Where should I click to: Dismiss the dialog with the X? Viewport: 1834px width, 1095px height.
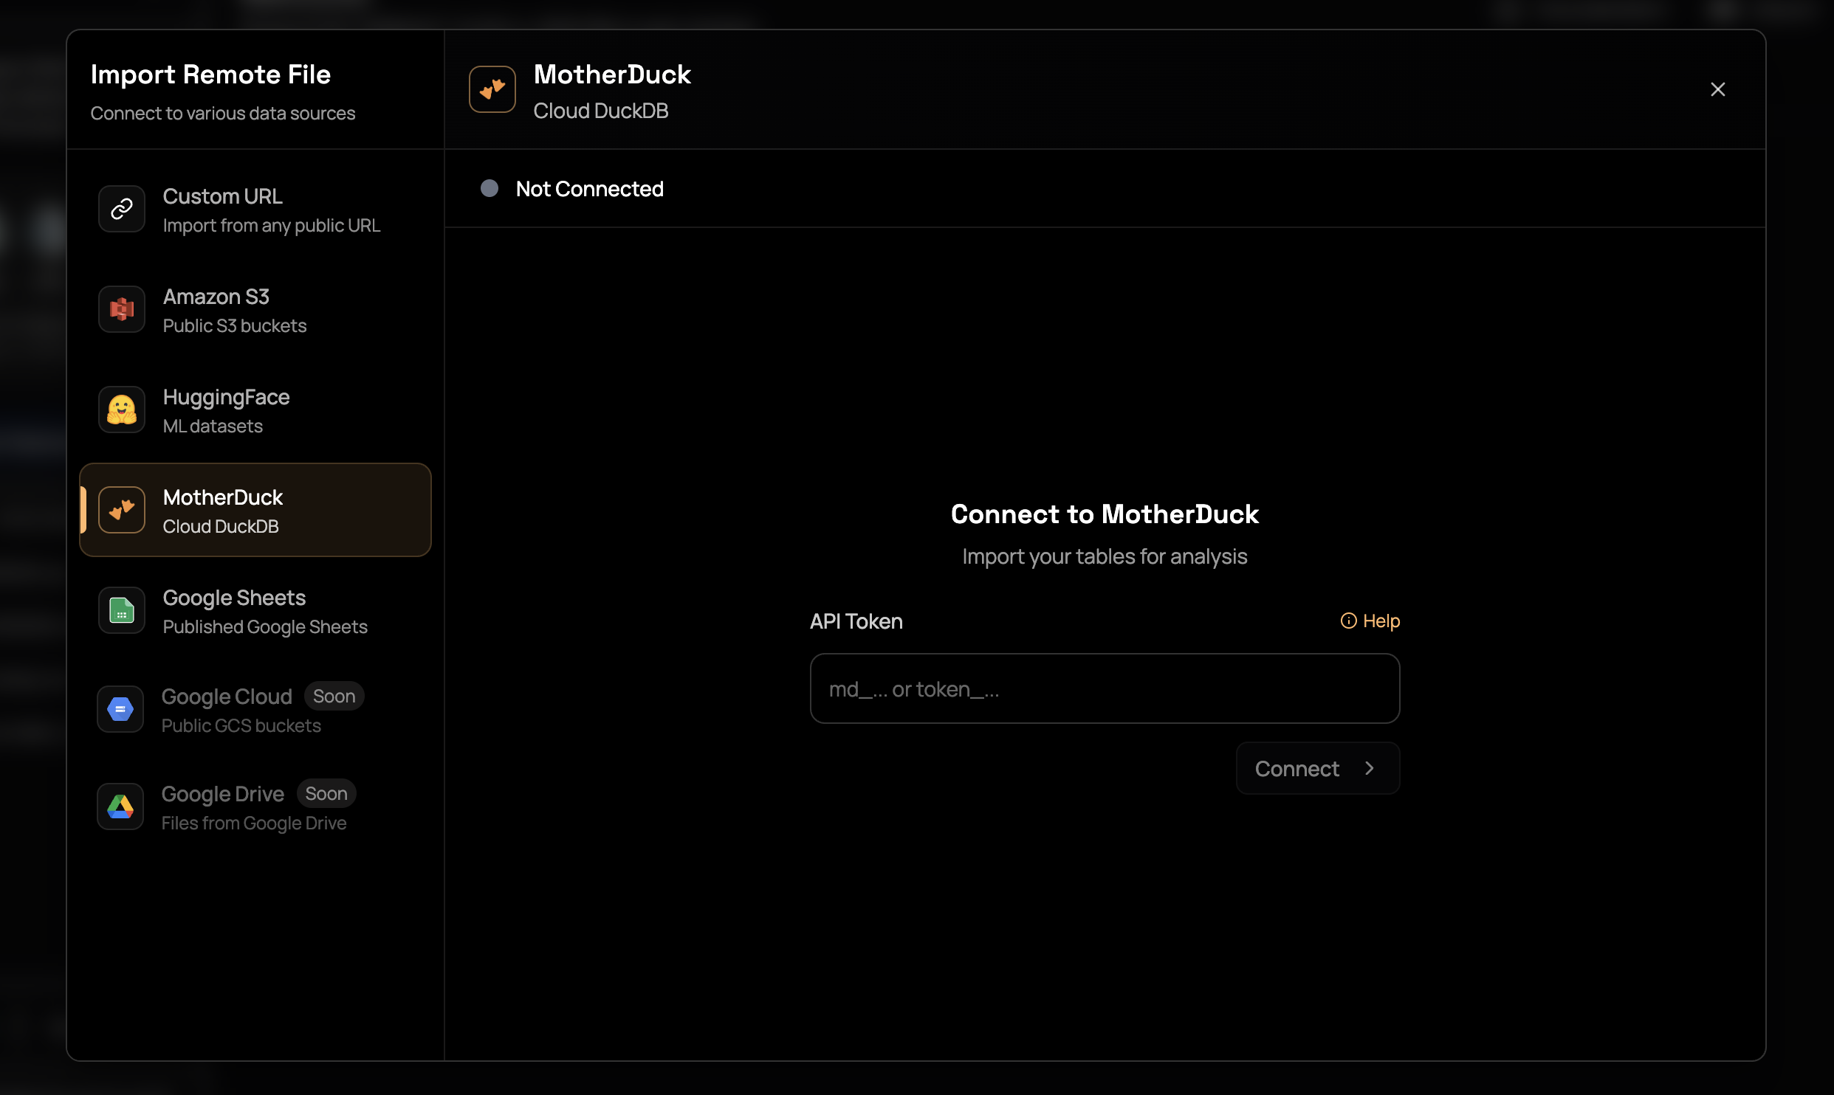(1718, 89)
